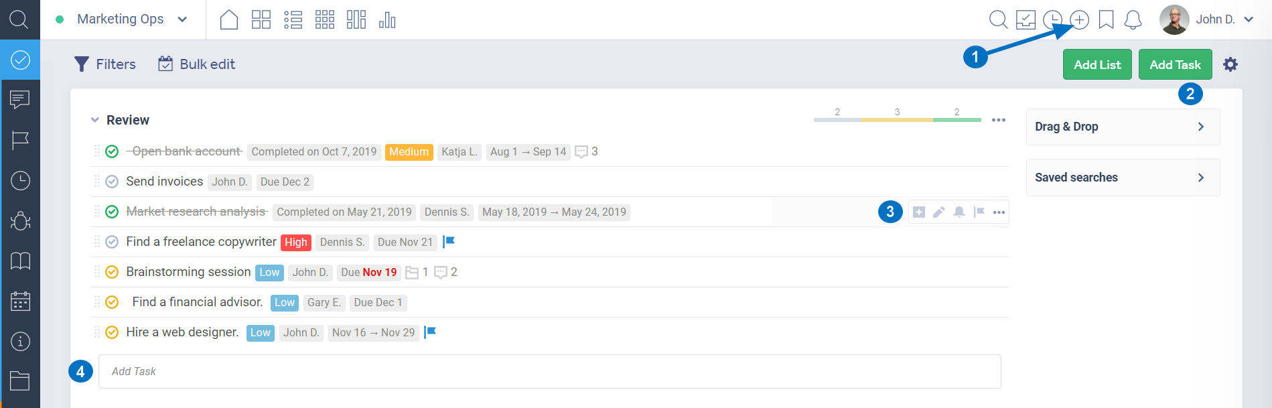Viewport: 1272px width, 408px height.
Task: Open the calendar icon in left sidebar
Action: pyautogui.click(x=20, y=301)
